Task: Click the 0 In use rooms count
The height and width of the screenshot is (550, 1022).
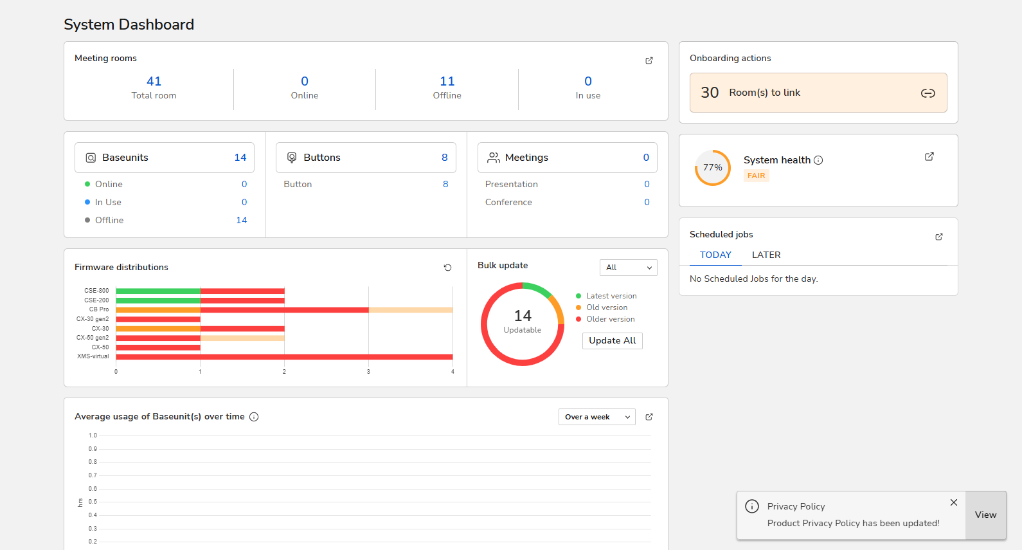Action: point(588,81)
